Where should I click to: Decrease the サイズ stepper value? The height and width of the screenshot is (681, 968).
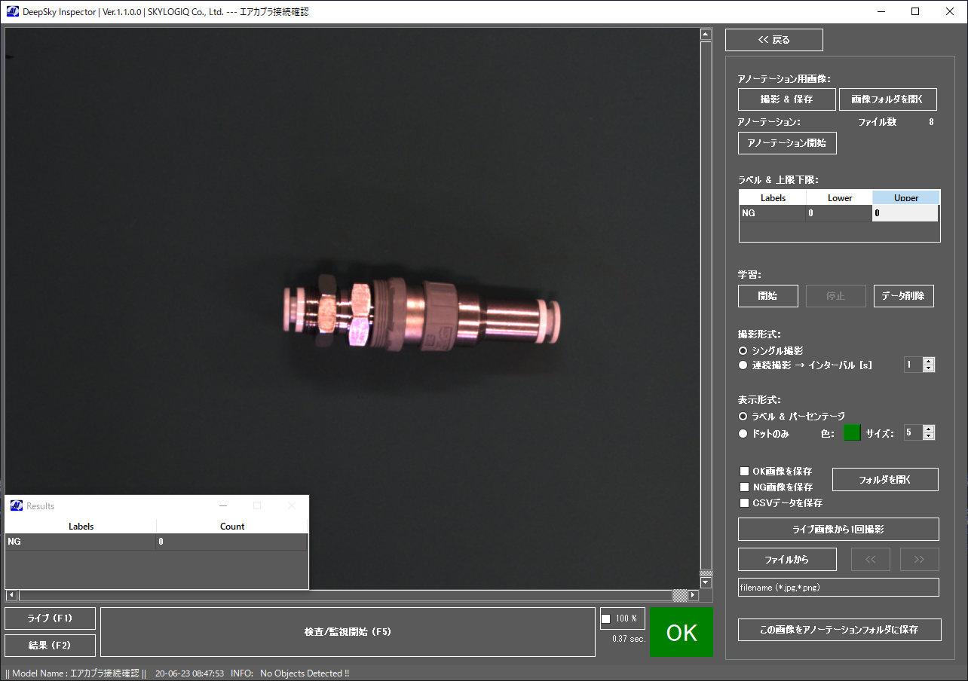point(929,436)
